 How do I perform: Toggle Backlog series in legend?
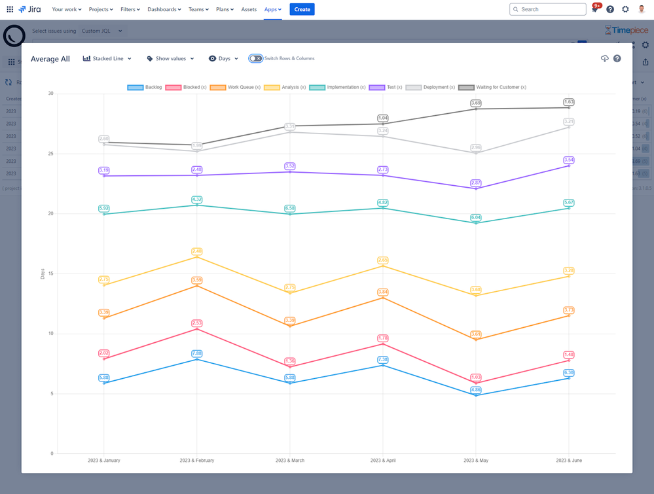(144, 87)
